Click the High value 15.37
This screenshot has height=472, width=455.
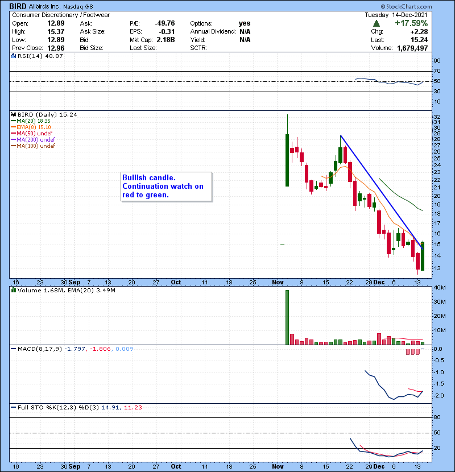click(x=56, y=31)
